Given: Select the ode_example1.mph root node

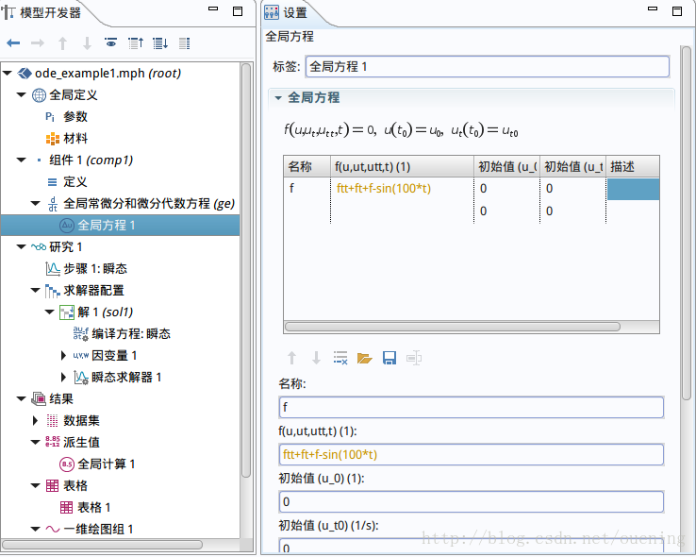Looking at the screenshot, I should coord(108,73).
